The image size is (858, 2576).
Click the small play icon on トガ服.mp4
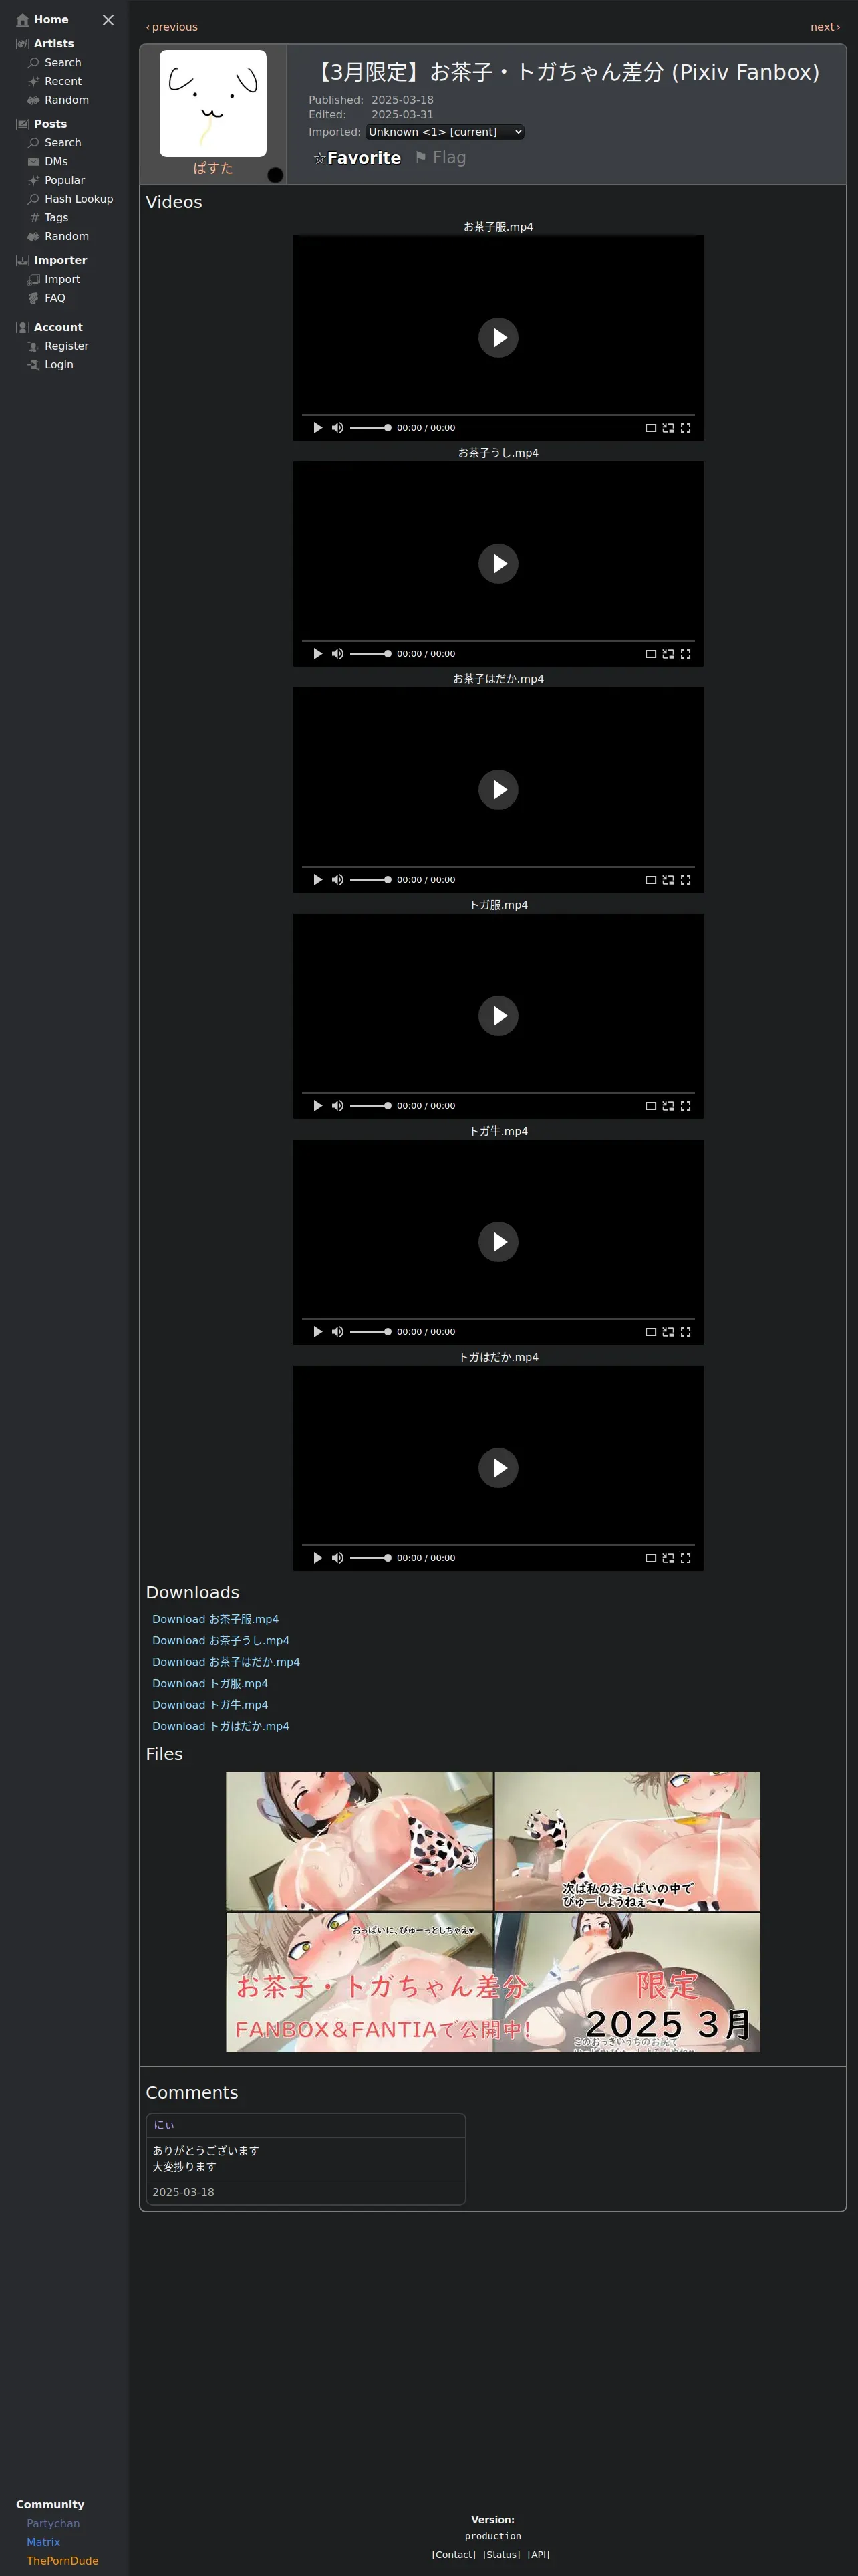pos(317,1106)
